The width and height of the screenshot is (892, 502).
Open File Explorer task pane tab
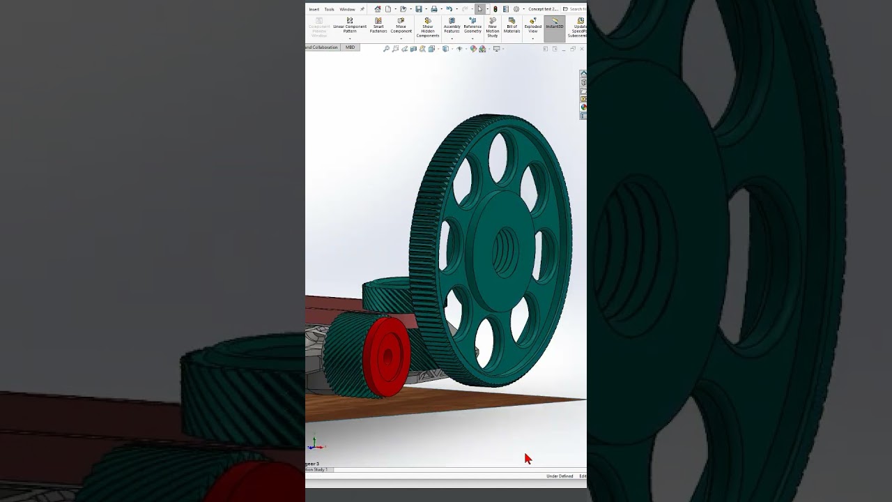(x=583, y=91)
